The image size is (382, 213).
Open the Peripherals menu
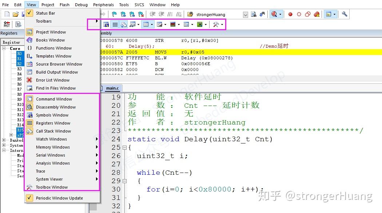[x=103, y=4]
